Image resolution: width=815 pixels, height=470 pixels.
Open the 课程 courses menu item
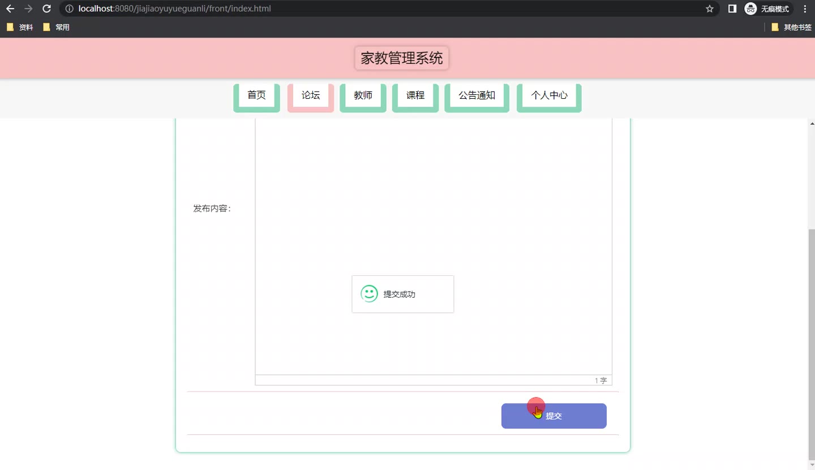pyautogui.click(x=415, y=95)
